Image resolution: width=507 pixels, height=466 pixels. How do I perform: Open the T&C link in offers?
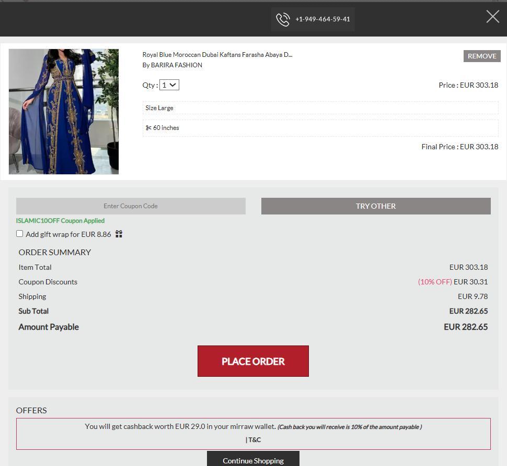coord(254,440)
